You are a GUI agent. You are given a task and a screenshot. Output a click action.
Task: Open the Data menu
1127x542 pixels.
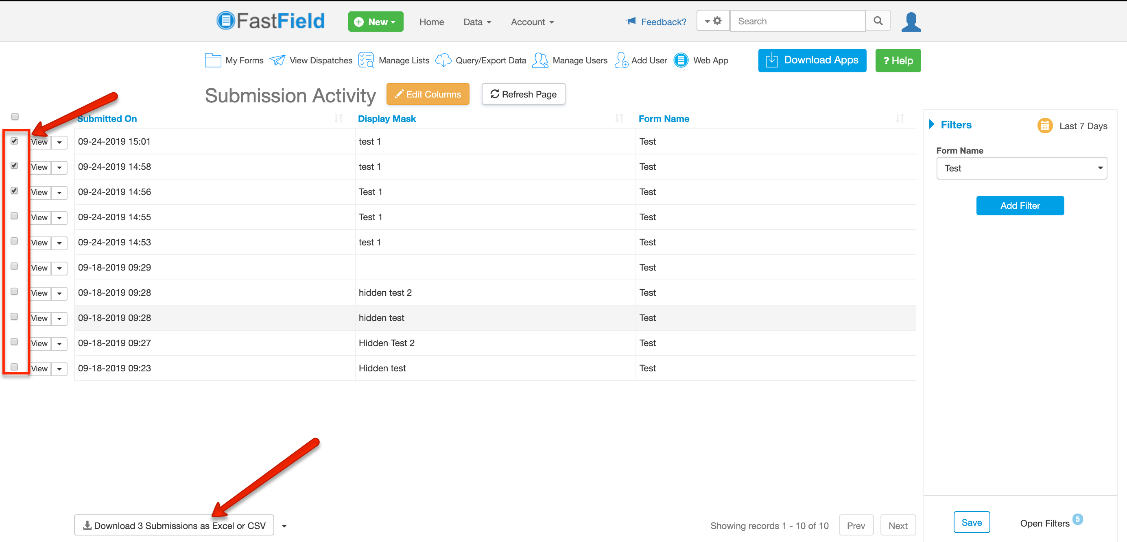pyautogui.click(x=477, y=22)
